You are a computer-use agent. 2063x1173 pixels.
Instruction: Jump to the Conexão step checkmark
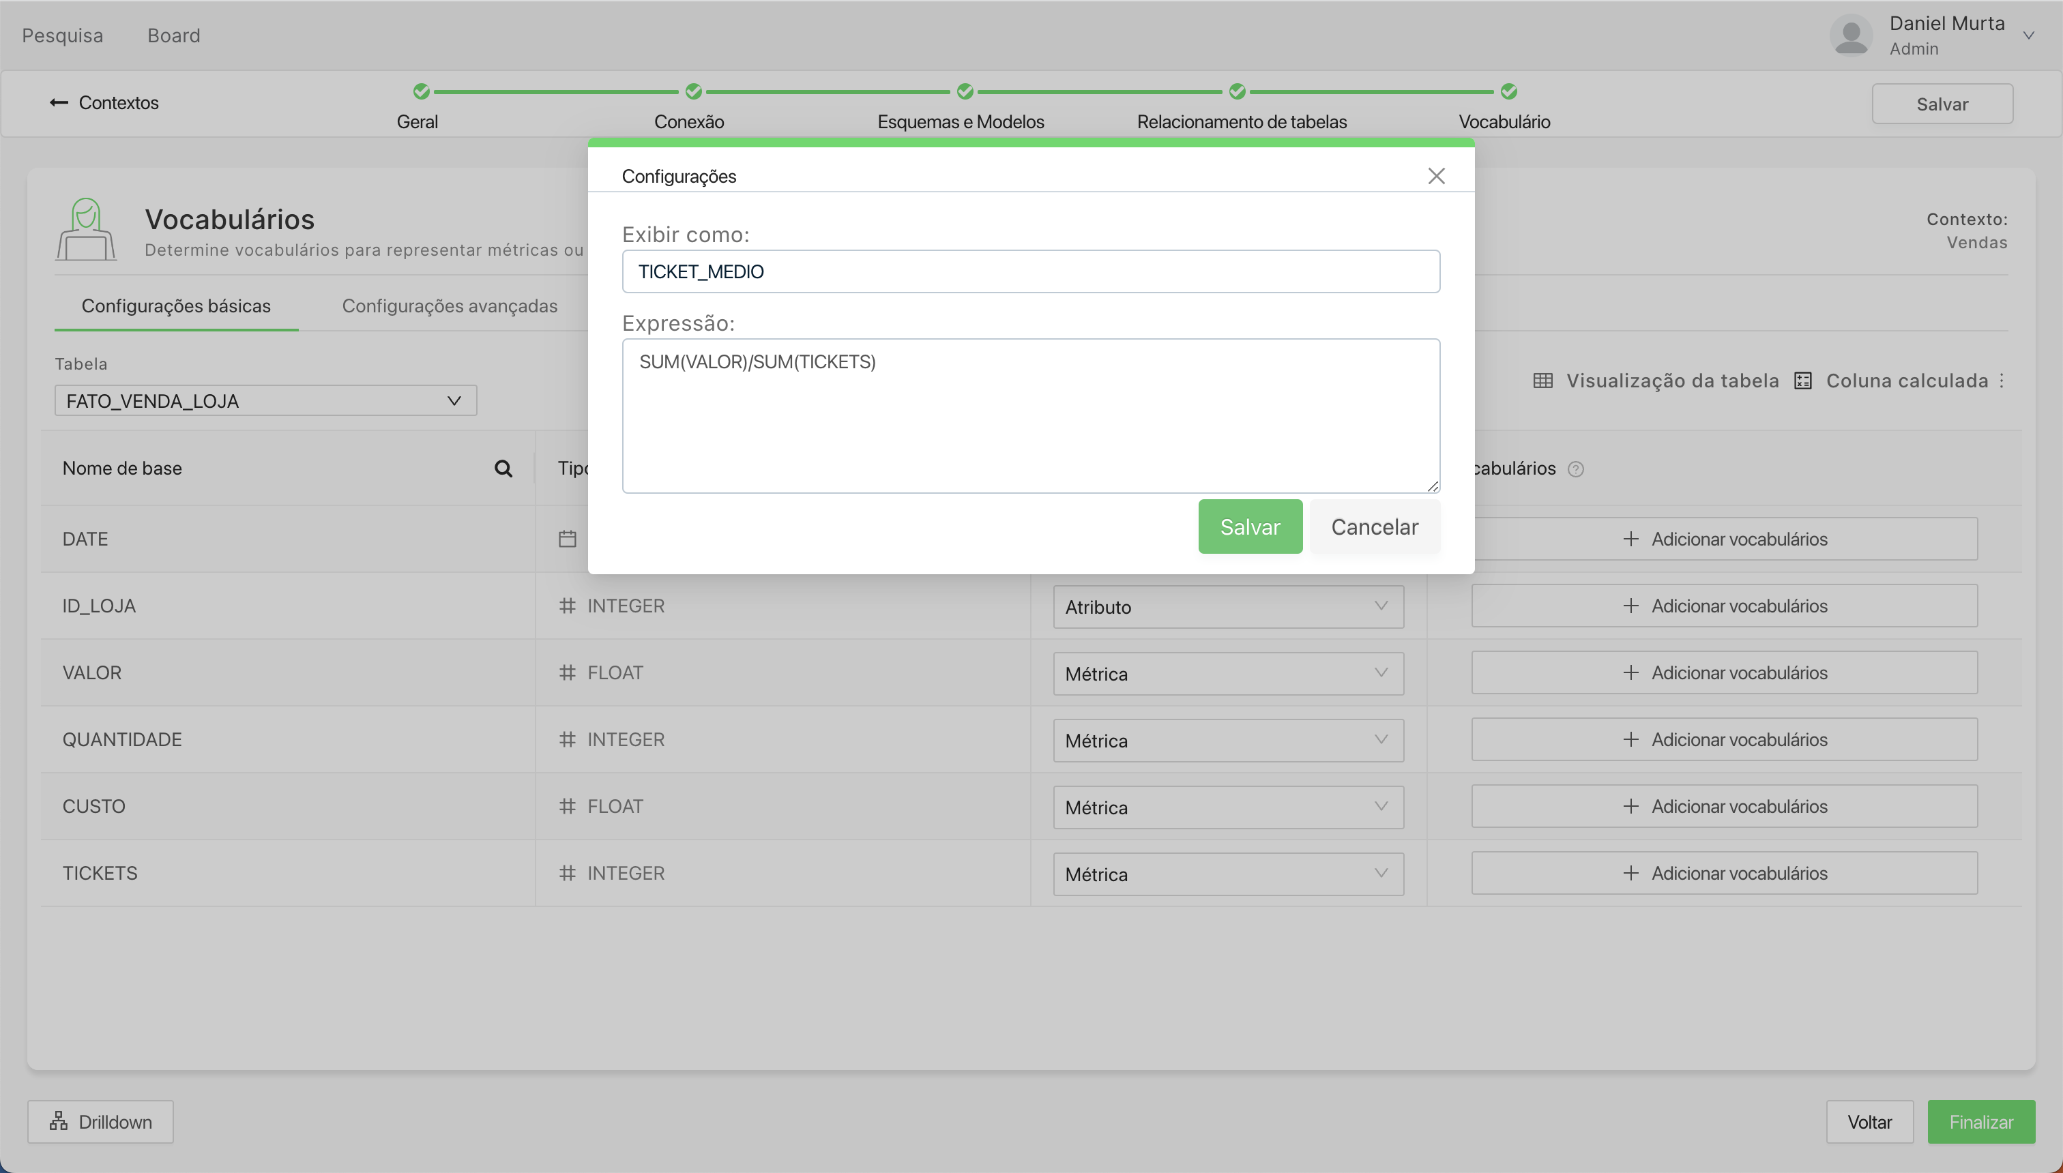[693, 92]
